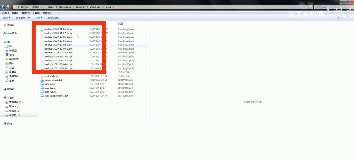Select 库 in the navigation pane
Image resolution: width=354 pixels, height=159 pixels.
pyautogui.click(x=9, y=42)
